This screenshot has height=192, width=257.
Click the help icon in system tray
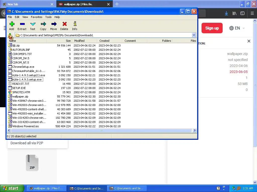tap(218, 188)
